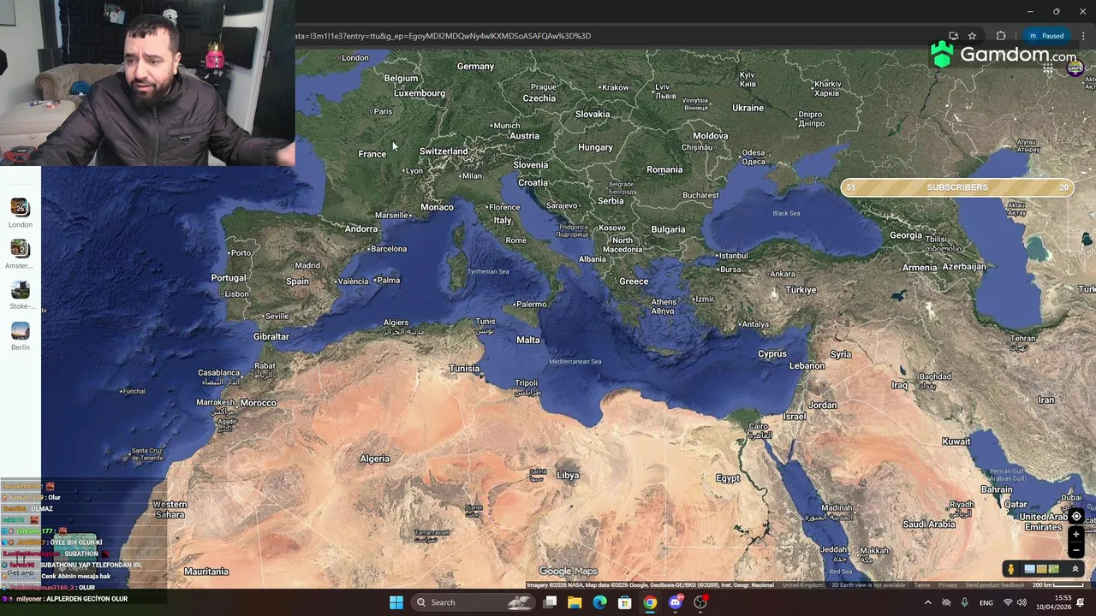Open the Windows Start button

(x=396, y=602)
